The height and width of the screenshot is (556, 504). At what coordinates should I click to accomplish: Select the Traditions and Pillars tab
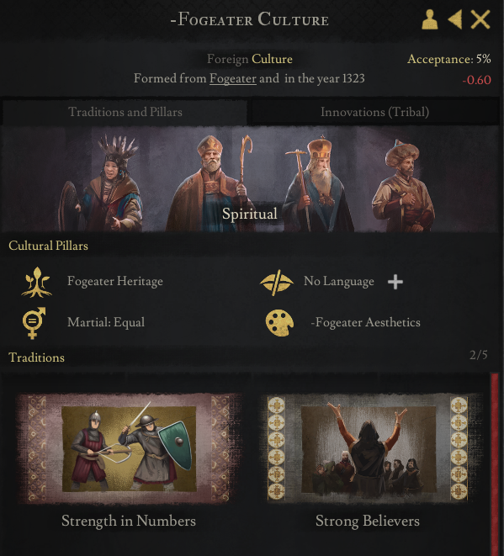[x=125, y=112]
